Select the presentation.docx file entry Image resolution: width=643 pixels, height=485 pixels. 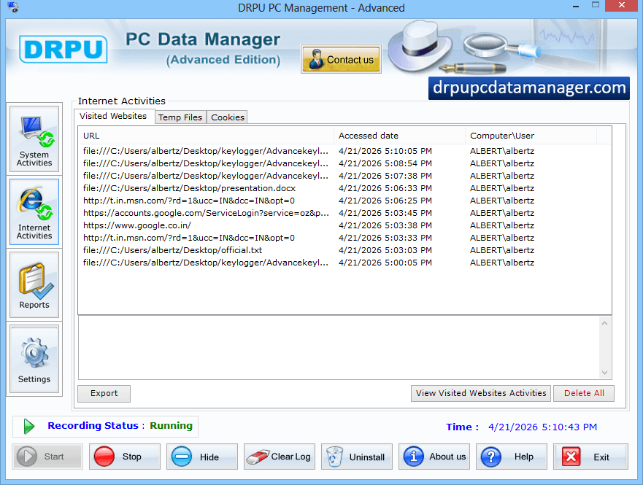point(344,188)
